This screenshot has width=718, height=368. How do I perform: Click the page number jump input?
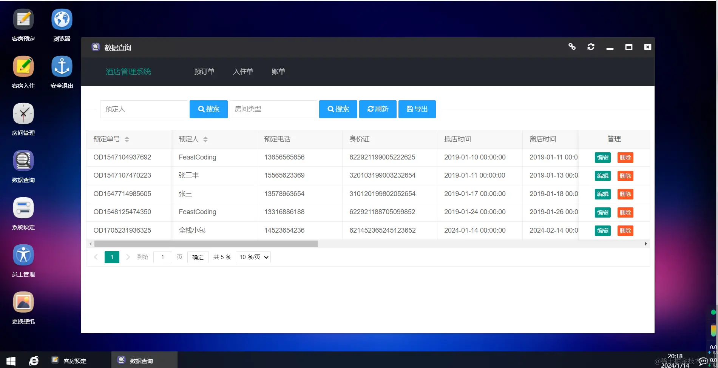point(163,257)
